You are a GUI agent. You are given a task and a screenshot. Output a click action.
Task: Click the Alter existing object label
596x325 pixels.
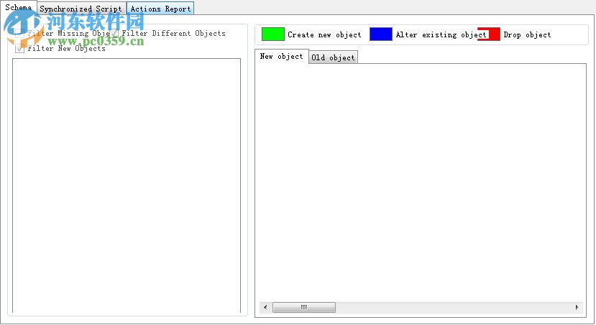pyautogui.click(x=441, y=35)
